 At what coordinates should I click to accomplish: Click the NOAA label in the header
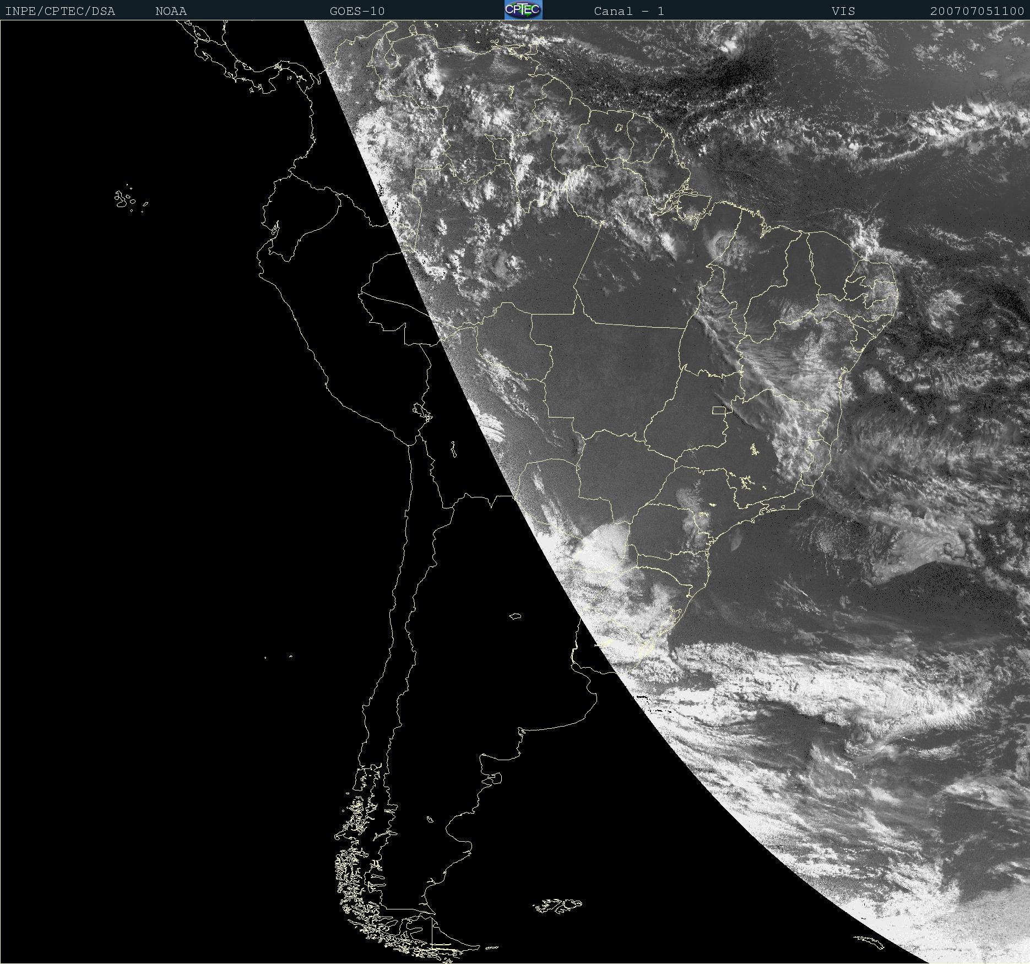(171, 11)
